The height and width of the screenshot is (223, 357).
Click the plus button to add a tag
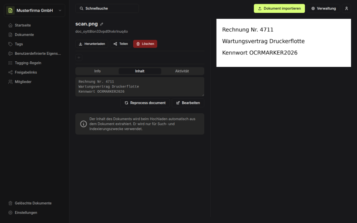[x=79, y=57]
